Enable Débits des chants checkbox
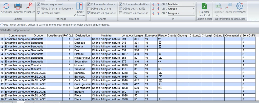This screenshot has height=103, width=259. (x=89, y=9)
